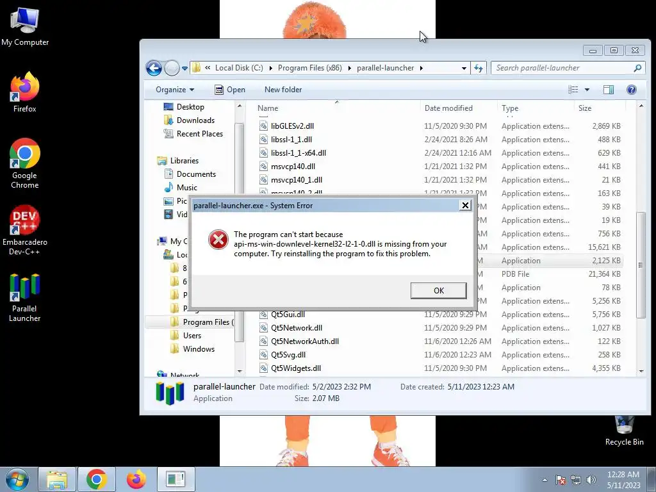Click Program Files (x86) breadcrumb
This screenshot has height=492, width=656.
pos(309,68)
